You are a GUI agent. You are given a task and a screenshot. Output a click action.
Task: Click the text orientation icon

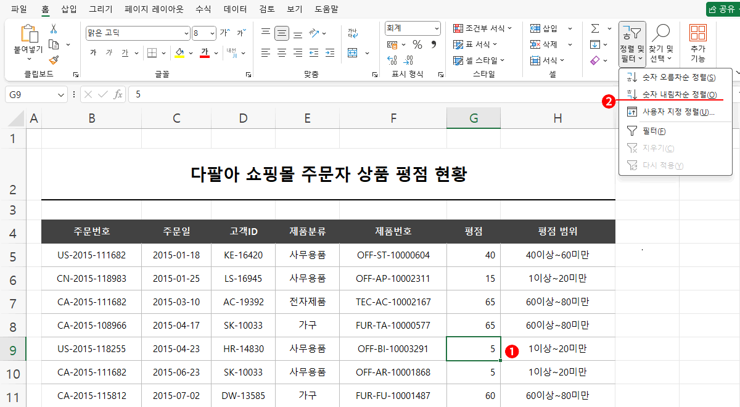coord(314,33)
